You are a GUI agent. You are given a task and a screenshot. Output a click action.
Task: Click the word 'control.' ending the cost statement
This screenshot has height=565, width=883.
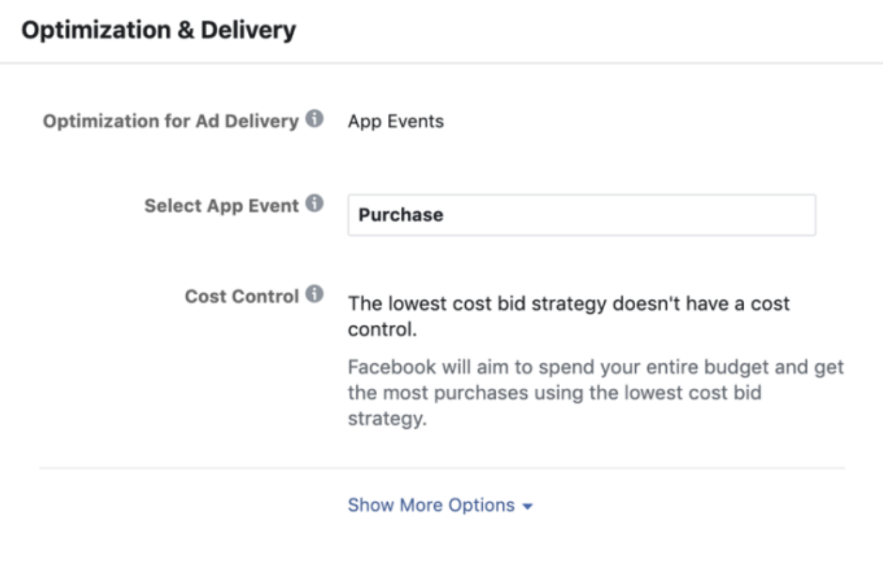tap(381, 331)
